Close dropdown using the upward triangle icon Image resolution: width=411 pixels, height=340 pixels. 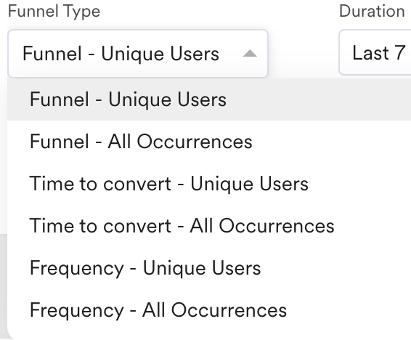coord(250,54)
